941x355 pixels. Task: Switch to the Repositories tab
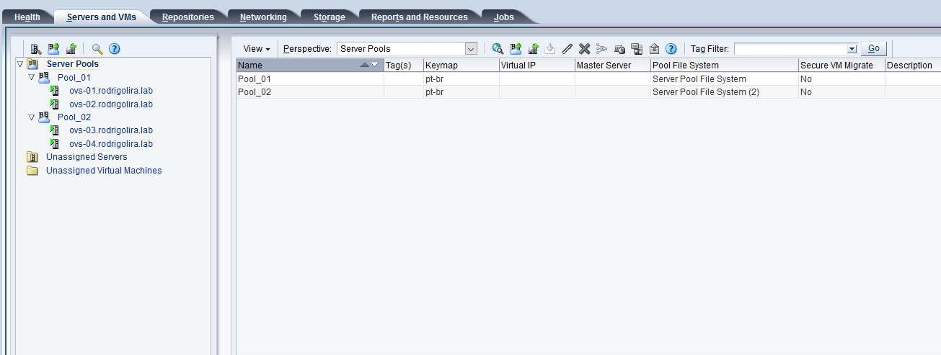tap(187, 17)
